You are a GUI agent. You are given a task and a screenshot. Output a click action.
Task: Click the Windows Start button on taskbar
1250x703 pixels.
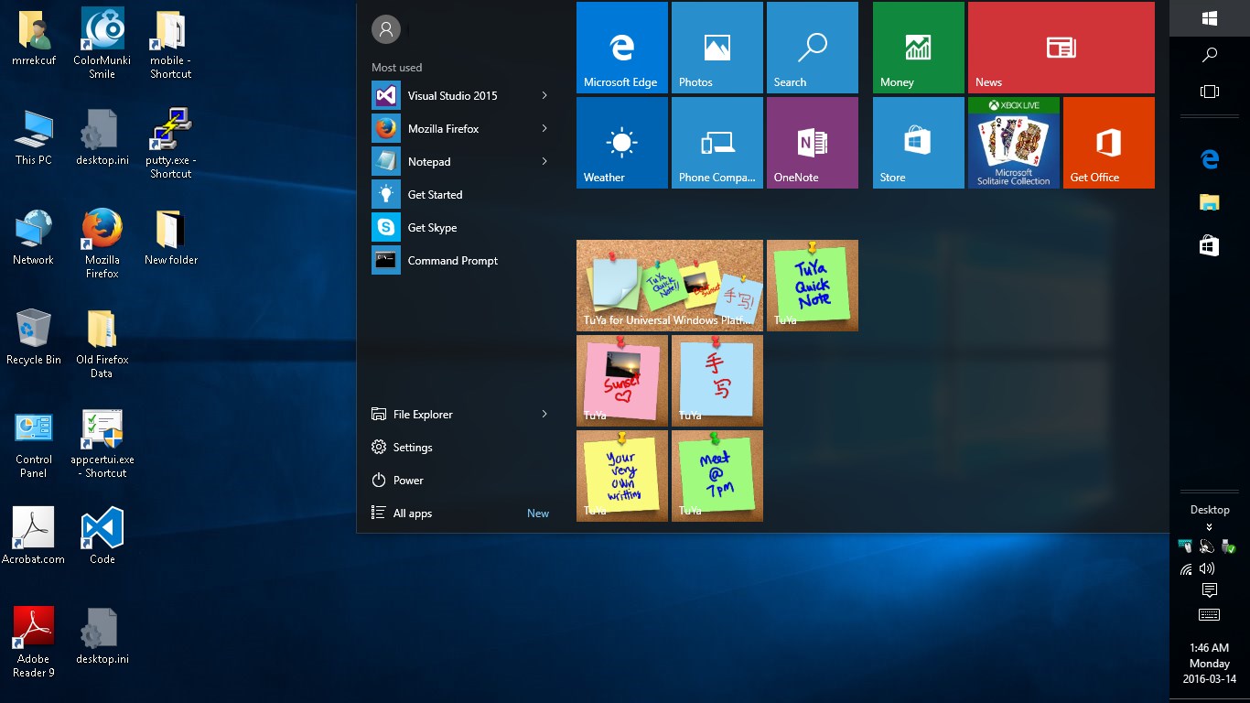pos(1210,18)
